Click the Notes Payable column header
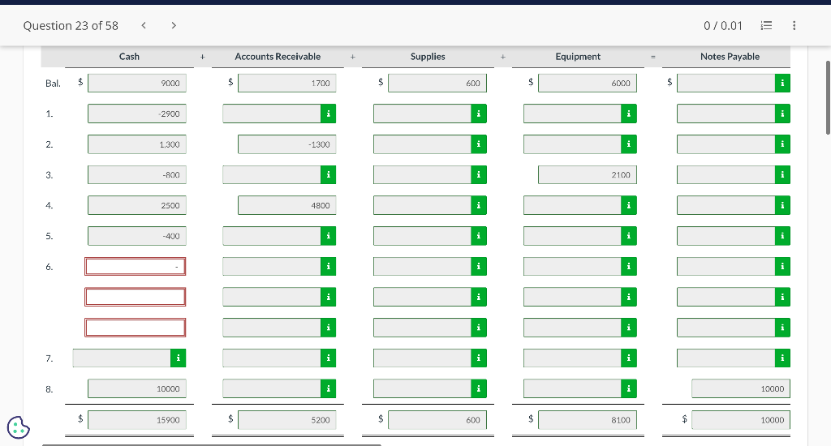 pos(730,57)
